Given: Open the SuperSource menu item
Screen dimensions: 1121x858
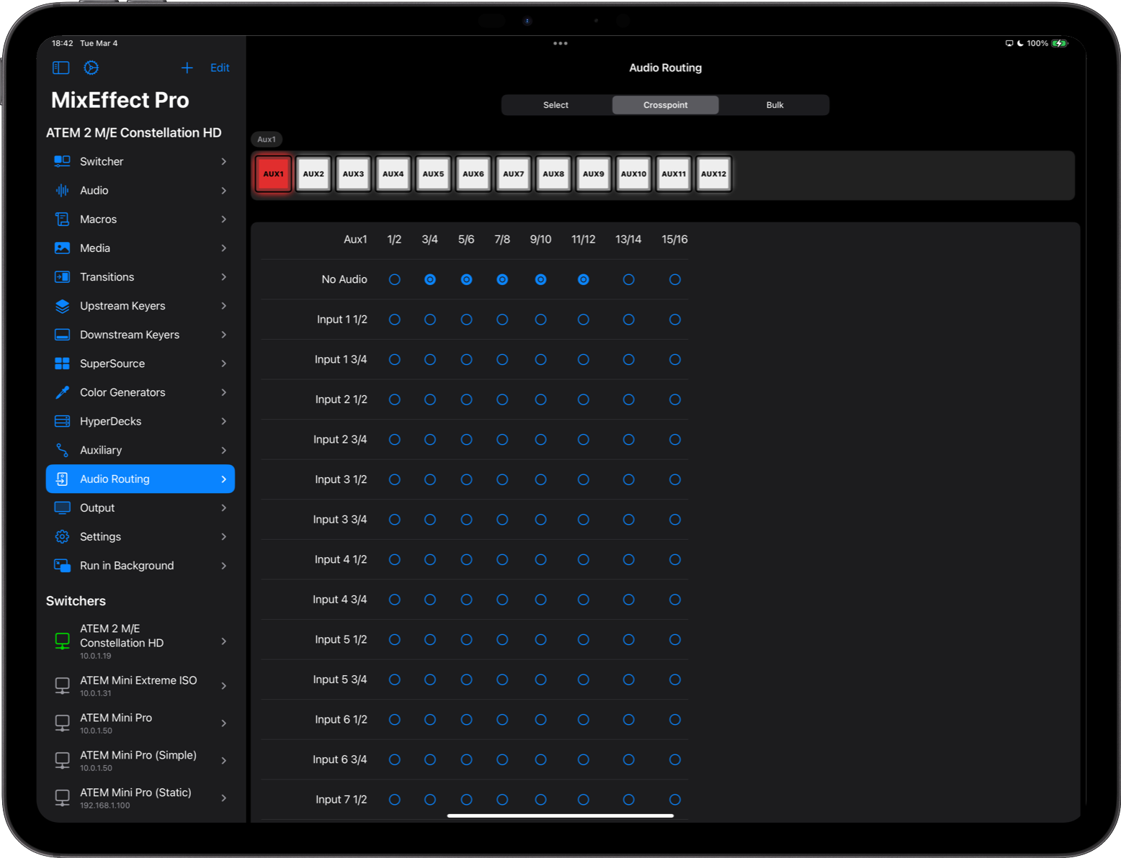Looking at the screenshot, I should point(140,363).
